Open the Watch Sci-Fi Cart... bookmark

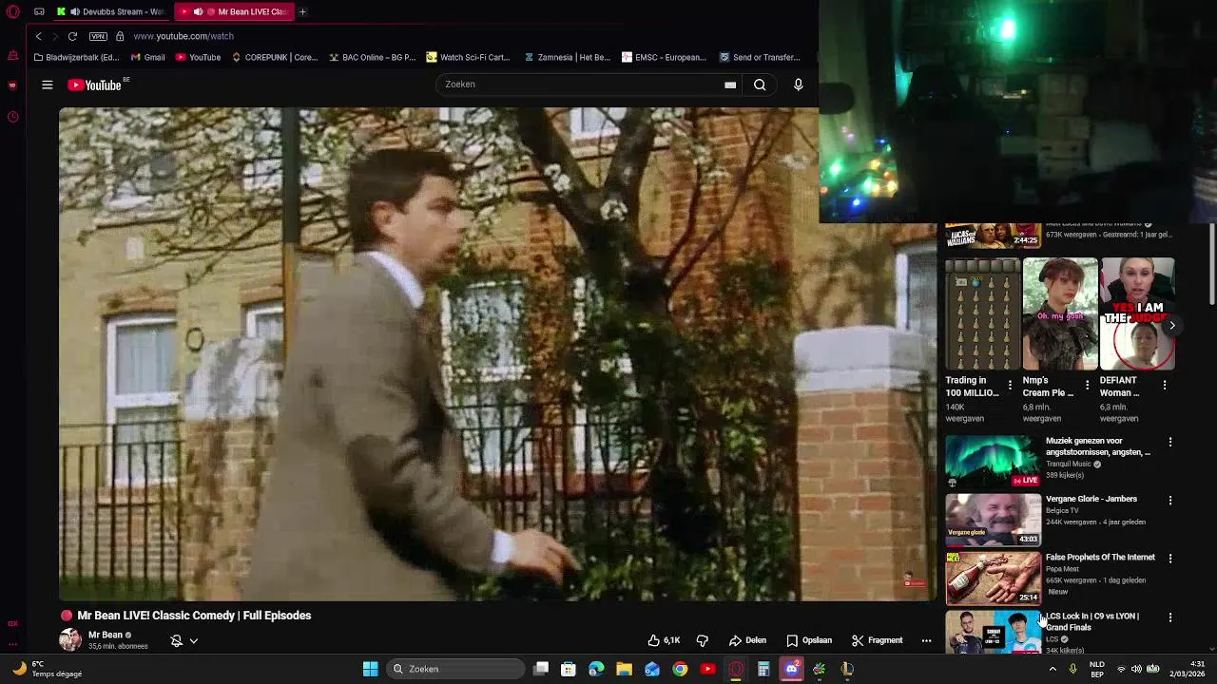click(468, 57)
